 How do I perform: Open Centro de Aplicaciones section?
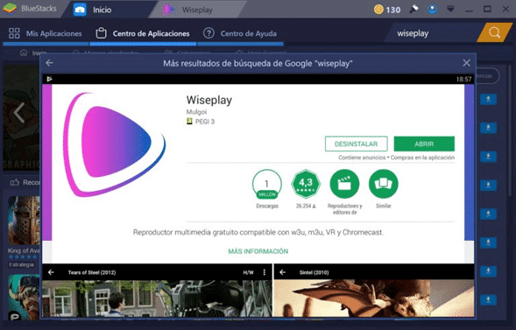click(143, 33)
